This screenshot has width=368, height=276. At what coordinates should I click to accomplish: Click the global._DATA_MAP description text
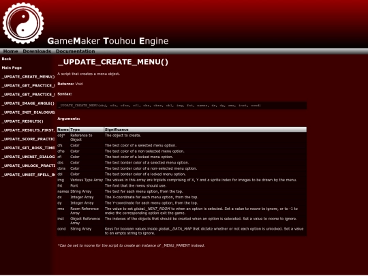[x=204, y=231]
